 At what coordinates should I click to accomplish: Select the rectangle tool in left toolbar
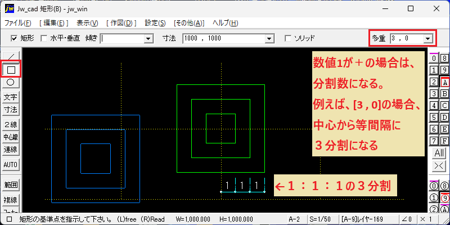point(11,69)
